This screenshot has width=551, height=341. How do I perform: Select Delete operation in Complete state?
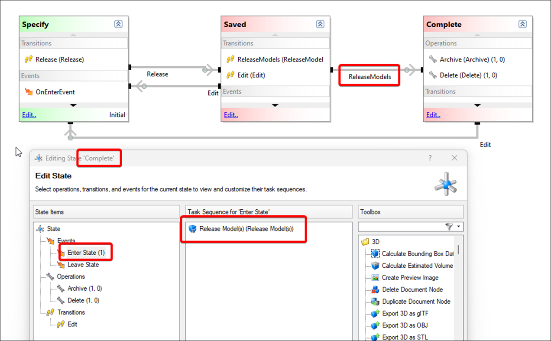(468, 75)
